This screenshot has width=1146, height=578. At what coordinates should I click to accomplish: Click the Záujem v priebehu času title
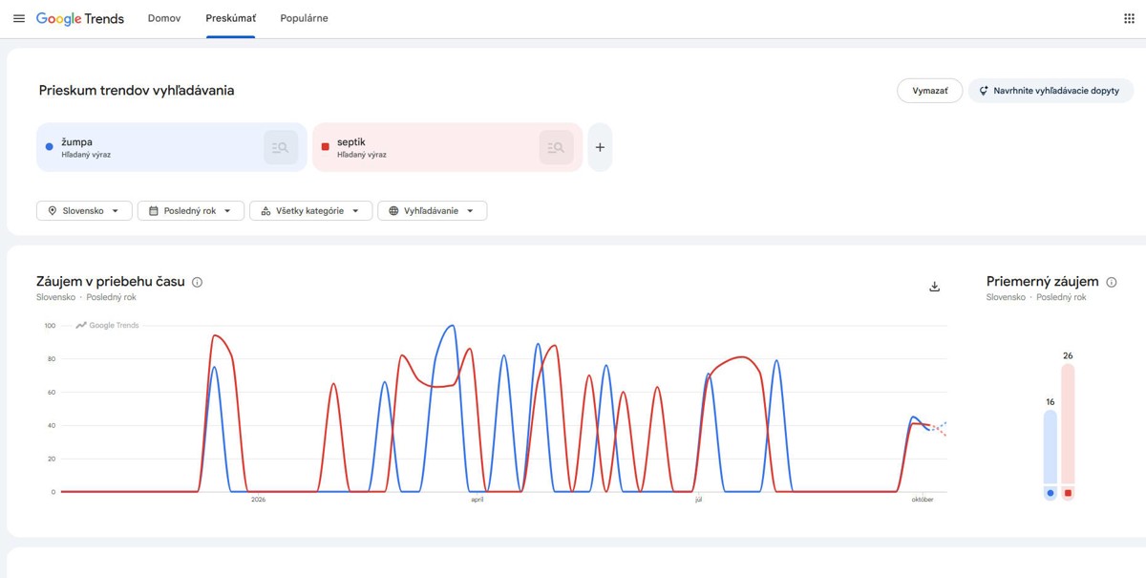click(111, 282)
